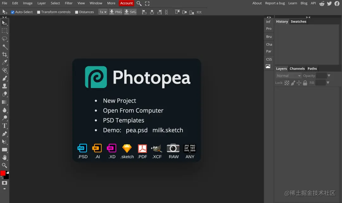Select the Gradient tool
Image resolution: width=342 pixels, height=203 pixels.
click(x=4, y=102)
